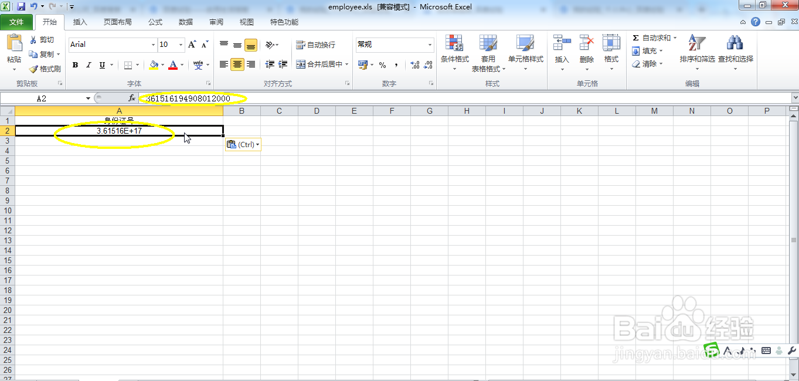799x381 pixels.
Task: Open the Fill (填充) menu
Action: (648, 51)
